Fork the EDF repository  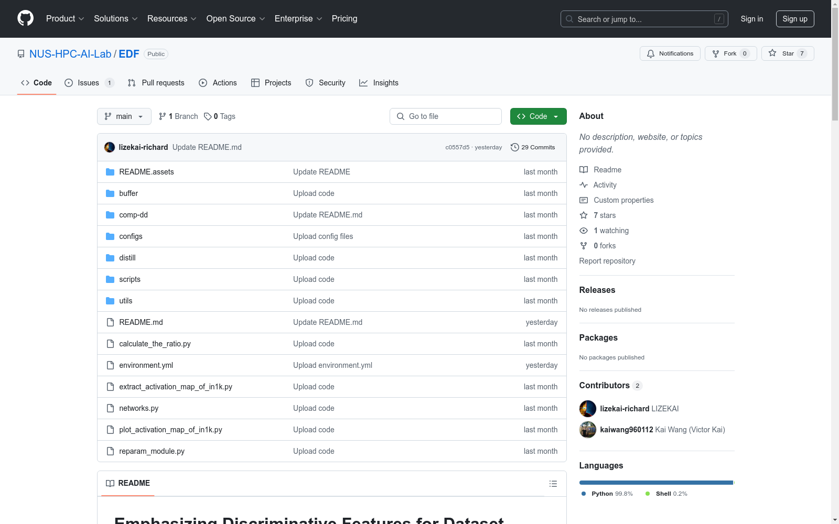tap(730, 53)
